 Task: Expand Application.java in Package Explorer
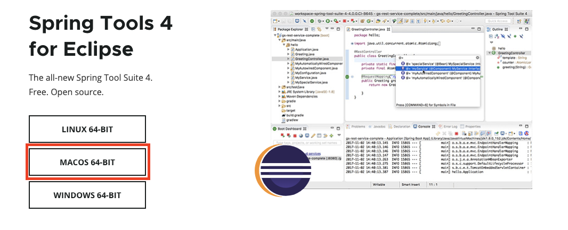tap(288, 49)
